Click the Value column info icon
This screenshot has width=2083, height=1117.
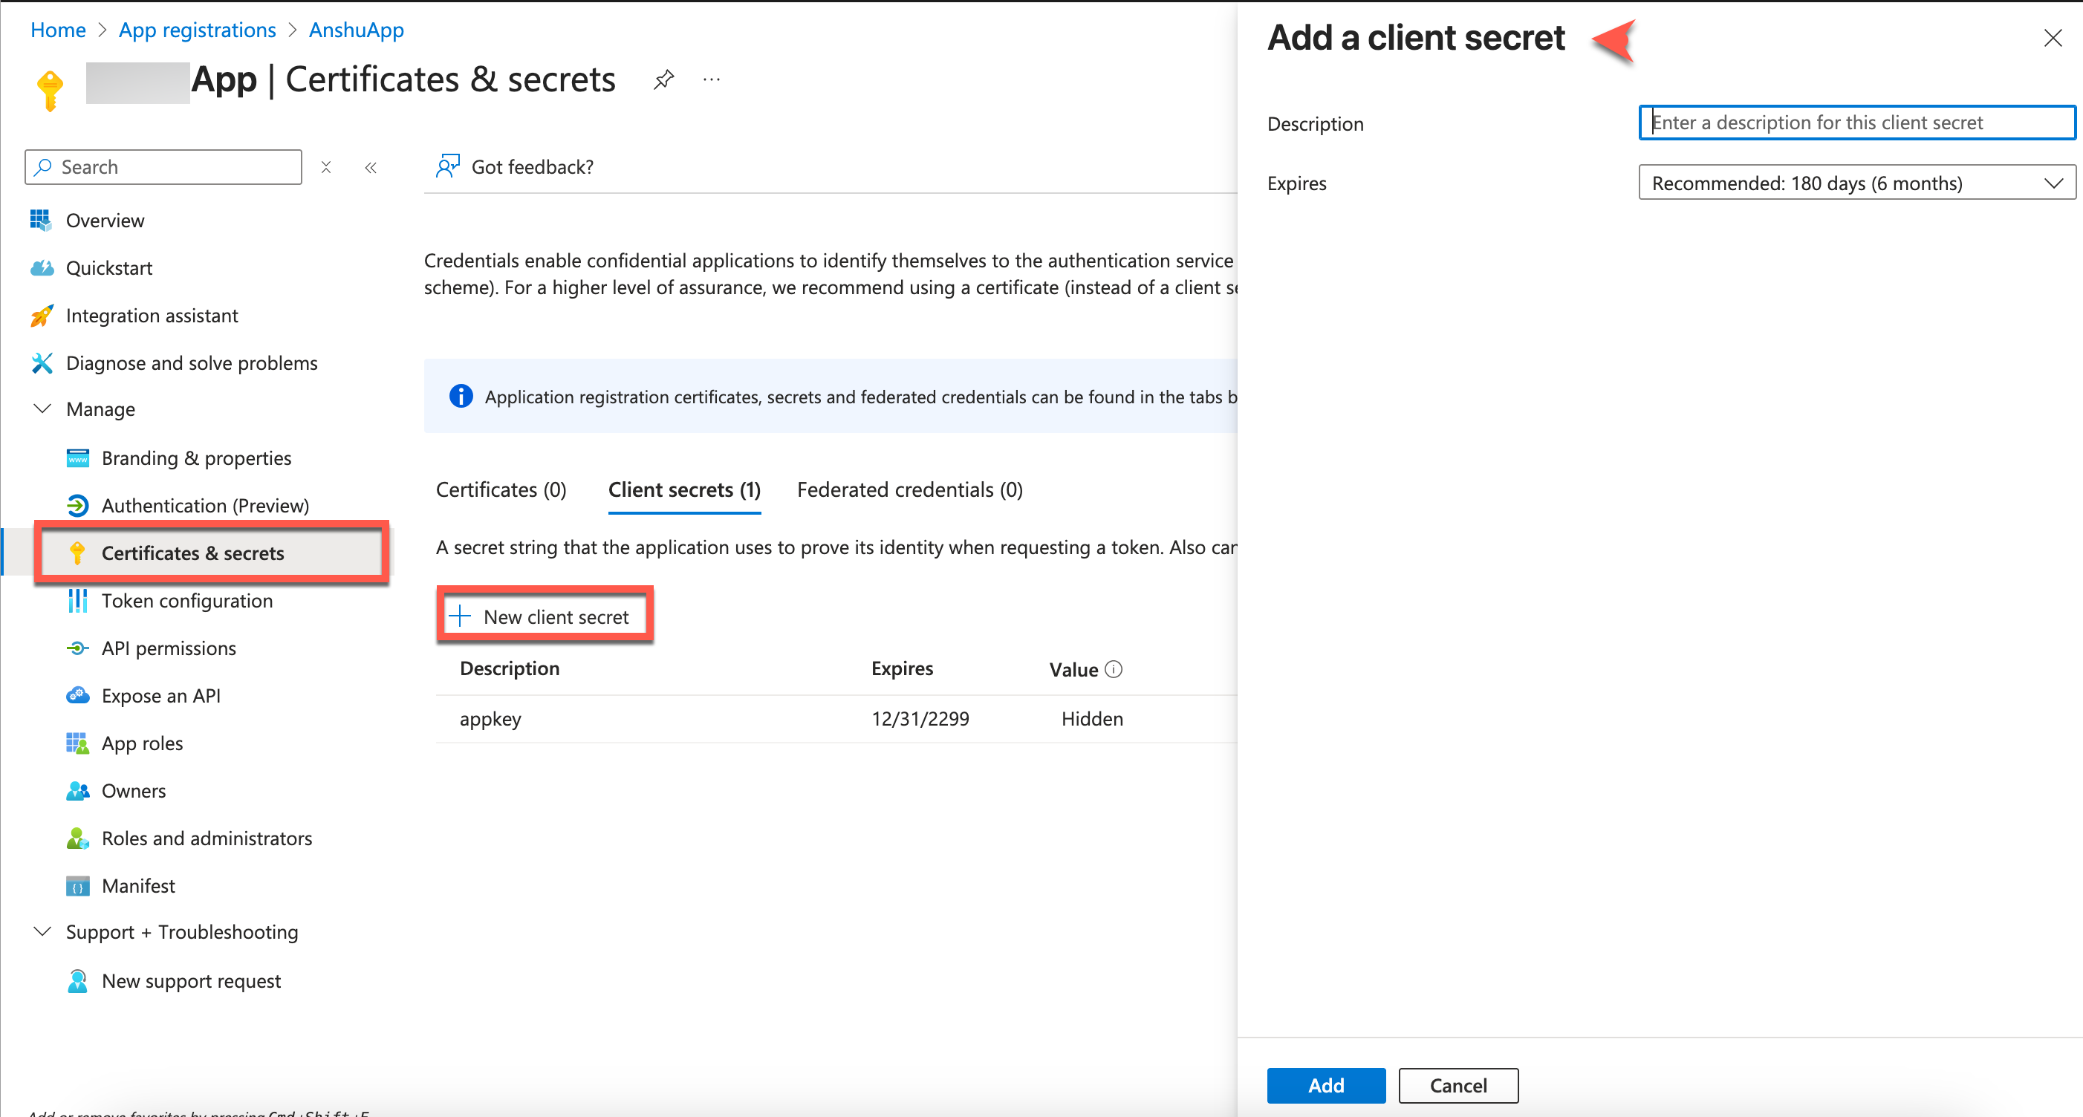[1114, 669]
